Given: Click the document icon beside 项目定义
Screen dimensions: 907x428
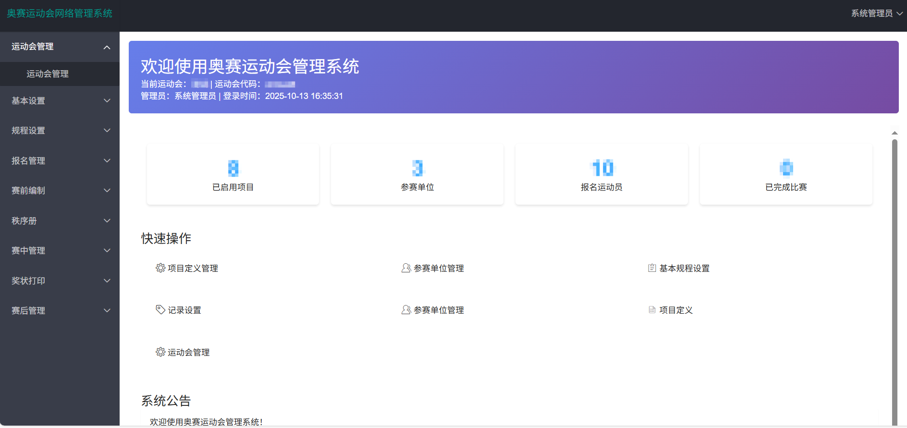Looking at the screenshot, I should click(x=652, y=310).
